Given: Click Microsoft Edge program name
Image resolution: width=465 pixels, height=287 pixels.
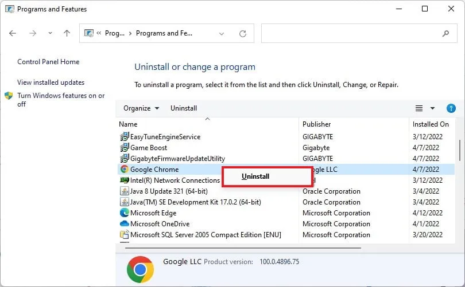Looking at the screenshot, I should 153,213.
